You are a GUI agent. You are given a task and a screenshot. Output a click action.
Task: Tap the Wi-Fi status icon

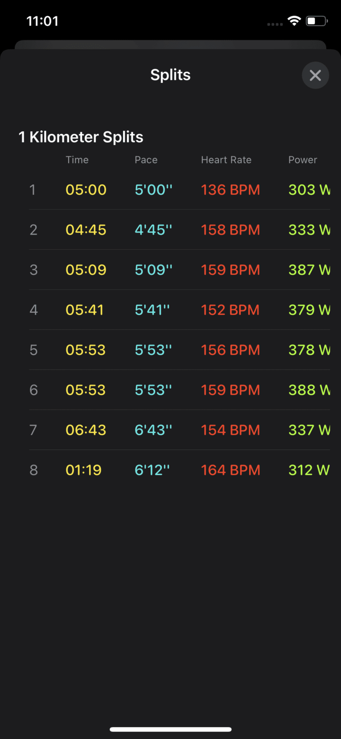coord(294,21)
